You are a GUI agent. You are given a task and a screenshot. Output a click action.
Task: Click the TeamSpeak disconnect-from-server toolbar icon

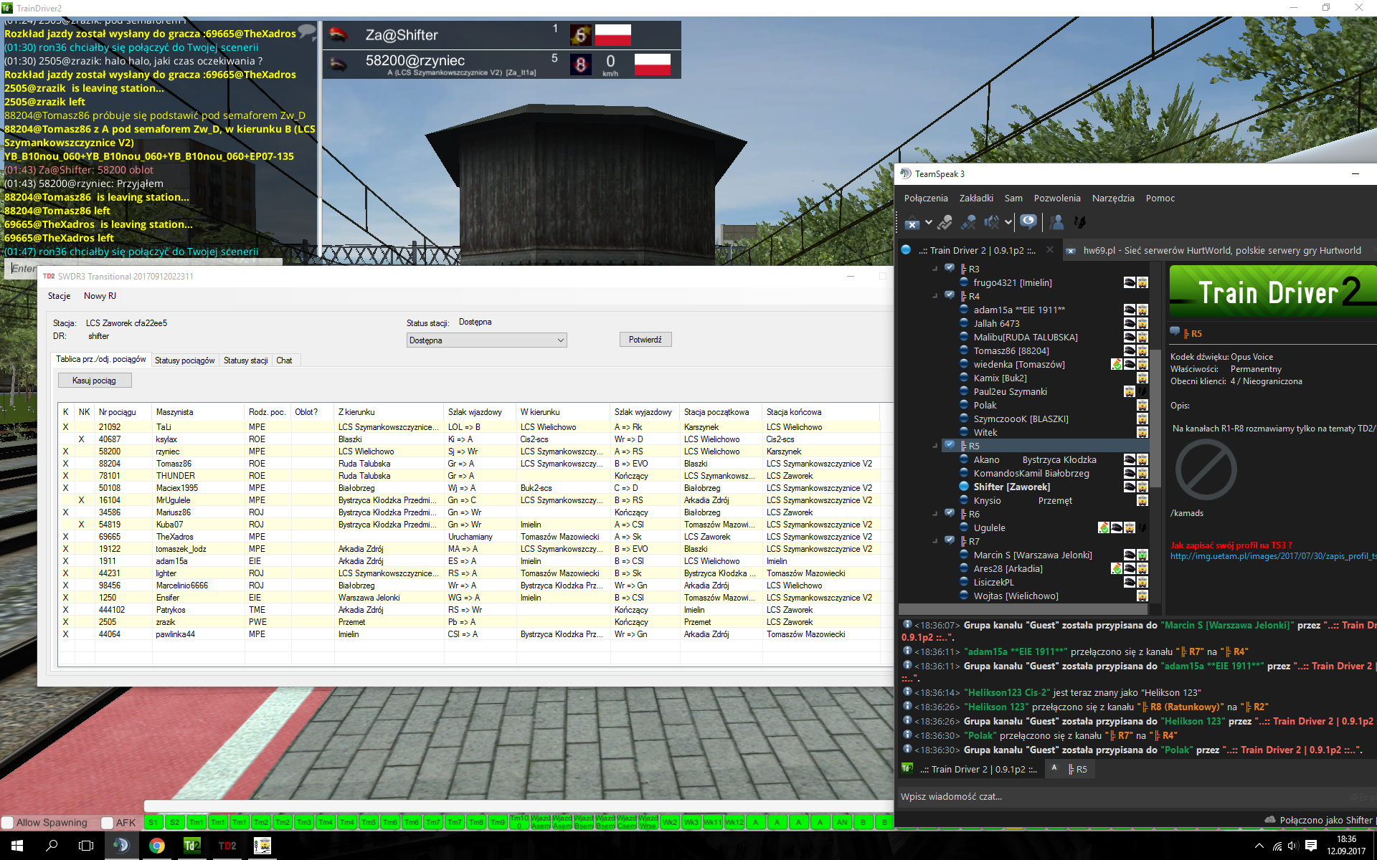(x=912, y=223)
